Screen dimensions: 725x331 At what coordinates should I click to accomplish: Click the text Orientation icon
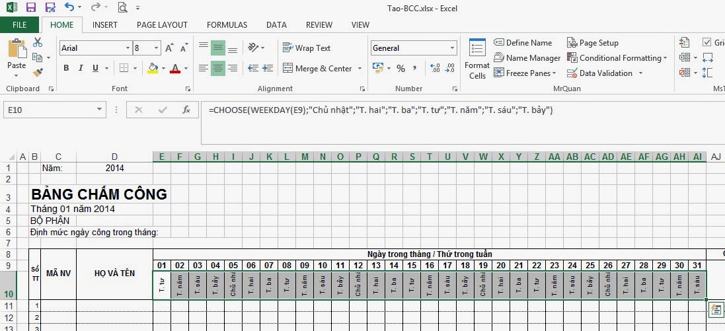coord(253,48)
